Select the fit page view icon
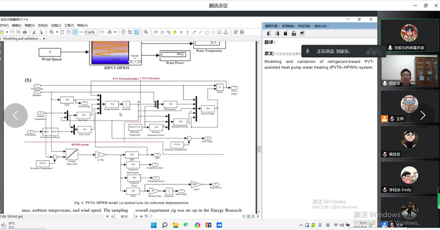 coord(62,32)
